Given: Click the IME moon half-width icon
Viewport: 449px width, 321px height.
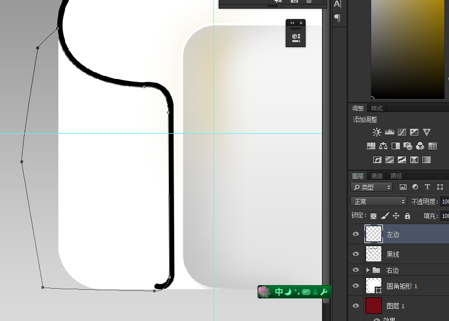Looking at the screenshot, I should coord(288,292).
